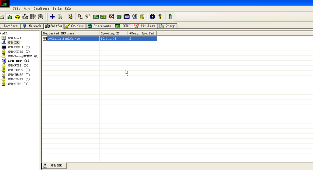
Task: Open the View menu
Action: [27, 9]
